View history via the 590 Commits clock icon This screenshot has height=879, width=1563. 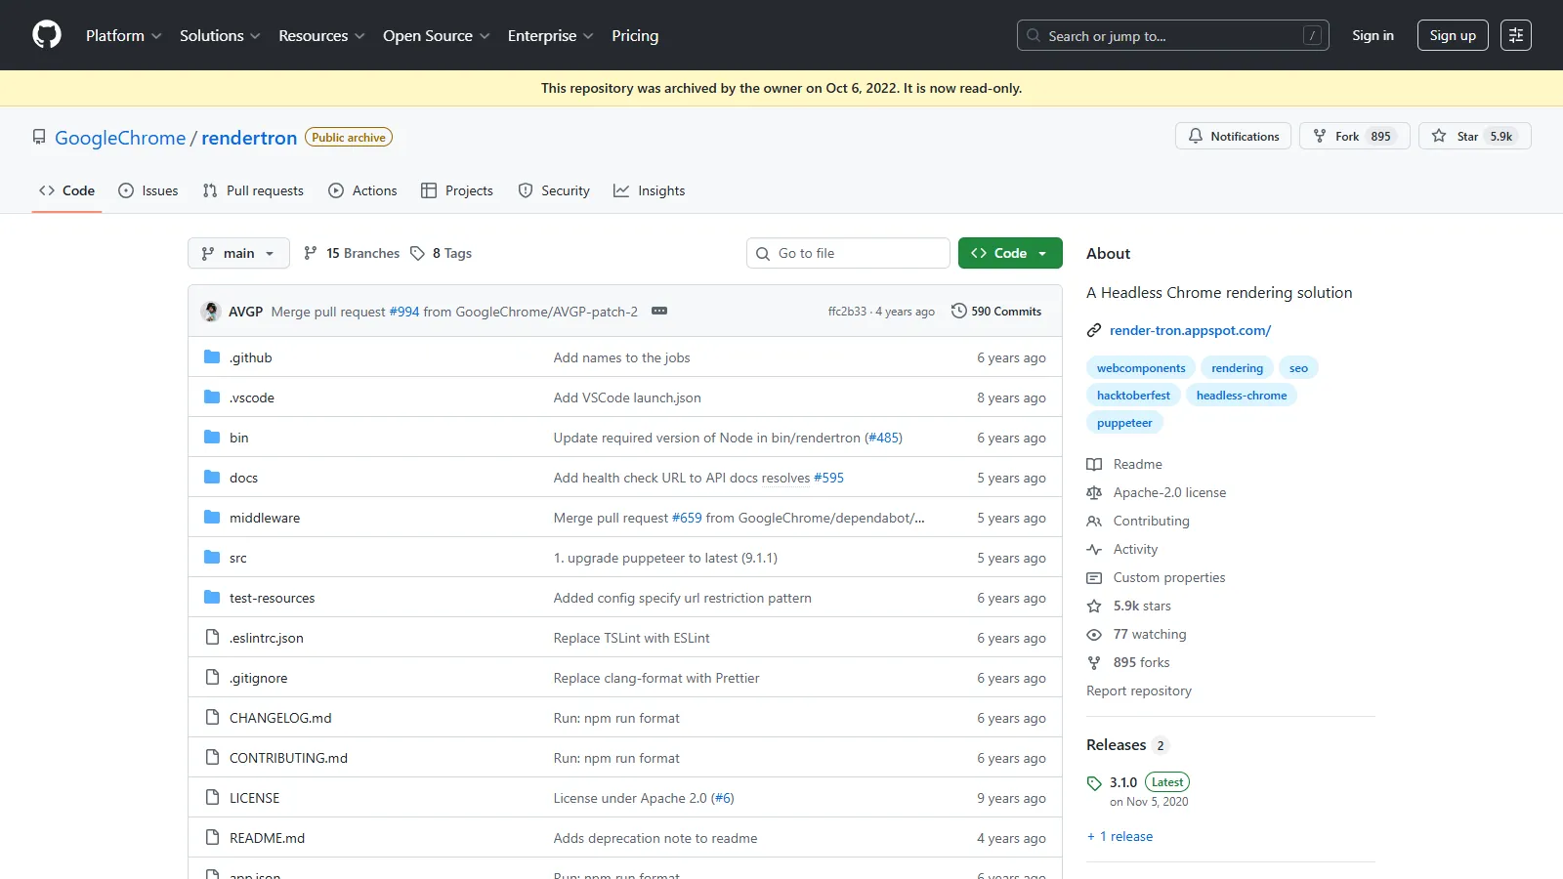tap(957, 311)
